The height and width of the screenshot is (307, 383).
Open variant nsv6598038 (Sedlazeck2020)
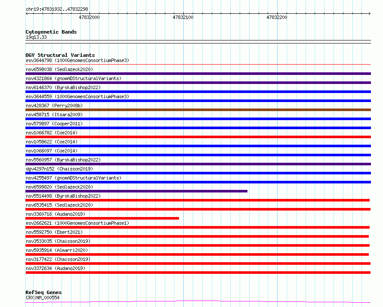point(59,69)
